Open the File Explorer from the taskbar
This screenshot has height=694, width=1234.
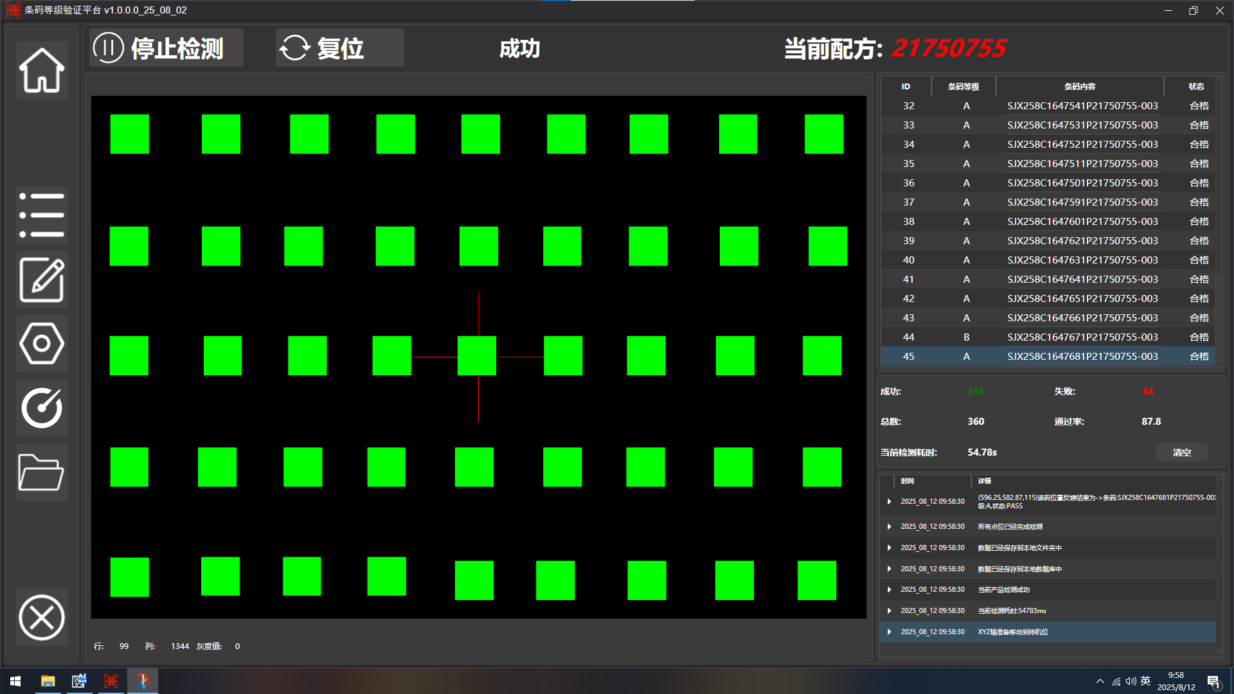point(46,681)
